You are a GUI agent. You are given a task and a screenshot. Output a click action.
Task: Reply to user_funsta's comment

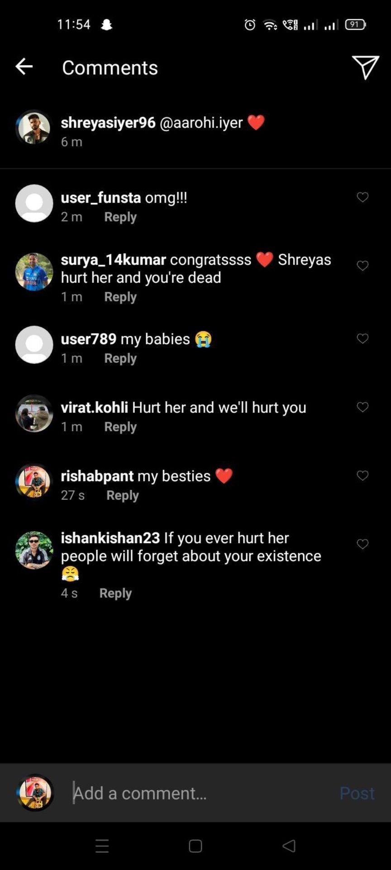(120, 217)
